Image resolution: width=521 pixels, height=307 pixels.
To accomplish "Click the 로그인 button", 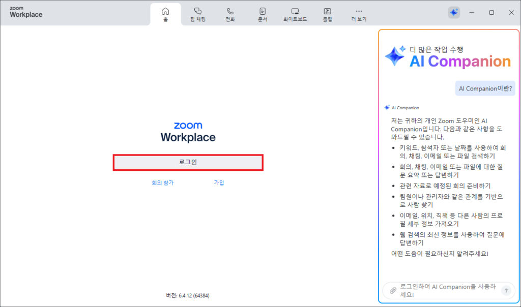I will [188, 162].
